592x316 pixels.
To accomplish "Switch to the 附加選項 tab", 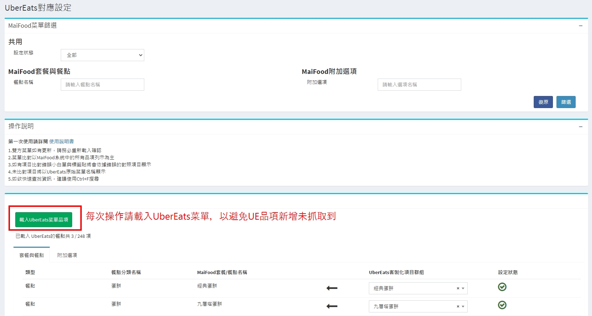I will (x=67, y=255).
